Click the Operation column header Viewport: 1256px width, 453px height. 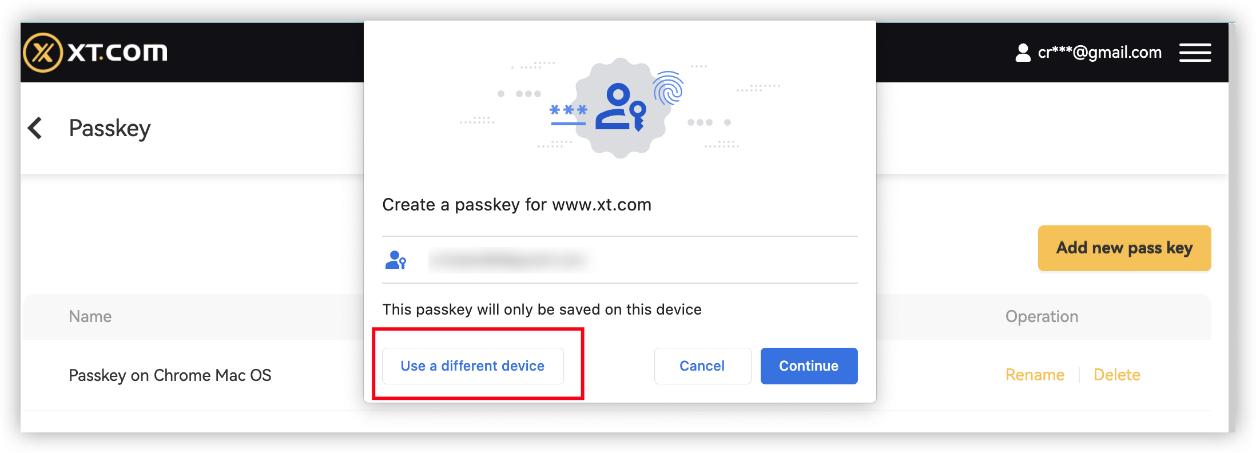[1042, 316]
